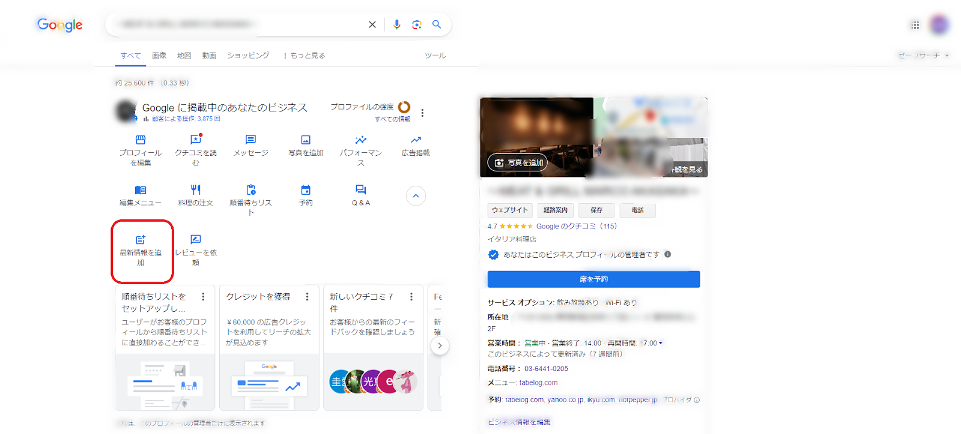
Task: Open the ikyu.com reservation link
Action: tap(601, 399)
